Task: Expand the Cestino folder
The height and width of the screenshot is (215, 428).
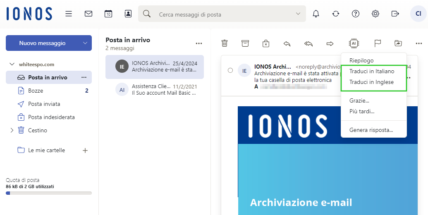Action: (12, 130)
